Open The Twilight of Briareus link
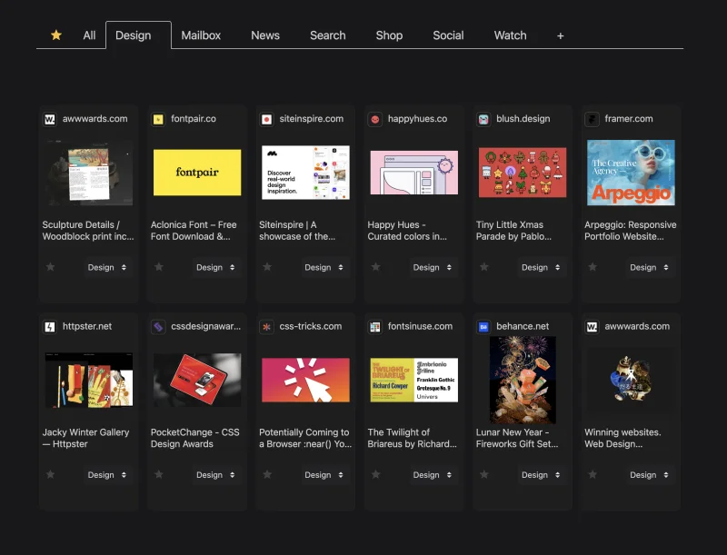The height and width of the screenshot is (555, 727). [x=413, y=438]
